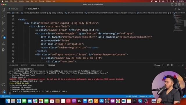Switch to the OUTPUT panel tab
Image resolution: width=186 pixels, height=105 pixels.
pos(24,65)
